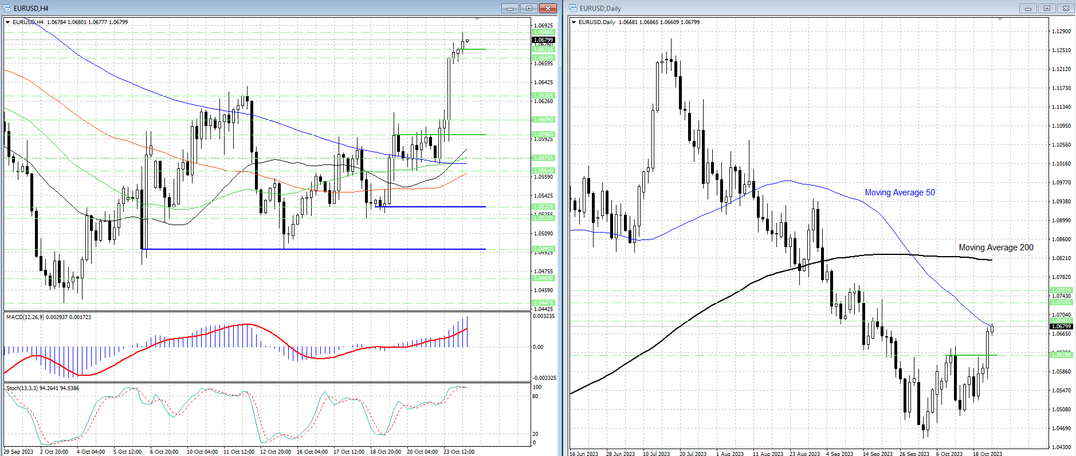Click the chart shift marker in Daily chart
Image resolution: width=1076 pixels, height=456 pixels.
pyautogui.click(x=1000, y=19)
